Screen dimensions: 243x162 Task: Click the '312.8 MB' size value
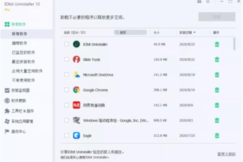[160, 136]
